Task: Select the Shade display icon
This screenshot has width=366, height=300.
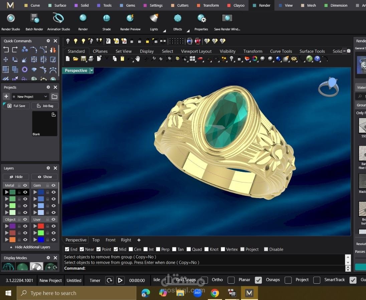Action: pos(106,18)
